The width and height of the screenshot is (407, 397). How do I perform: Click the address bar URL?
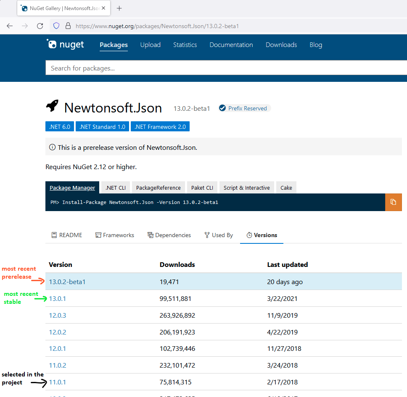point(157,26)
